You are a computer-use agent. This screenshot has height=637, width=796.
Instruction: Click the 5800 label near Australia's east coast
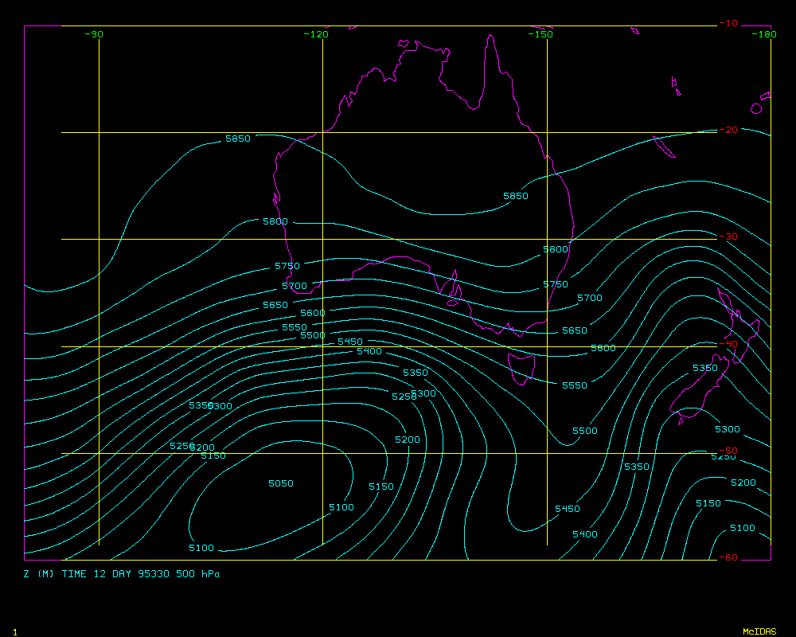point(556,249)
